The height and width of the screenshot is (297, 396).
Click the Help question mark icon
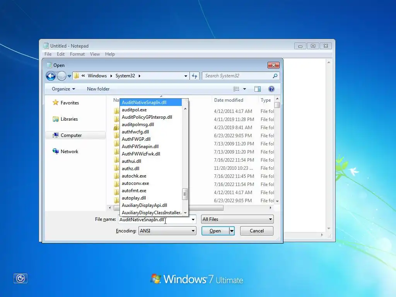(x=271, y=89)
